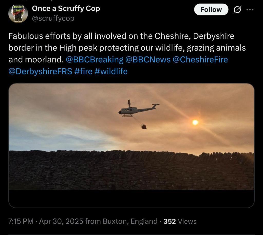
Task: Go to the @DerbyshireFRS mention
Action: pos(40,71)
